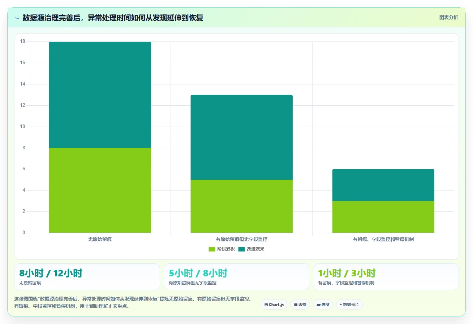Image resolution: width=473 pixels, height=324 pixels.
Task: Click the 8小时 / 12小时 data card
Action: click(x=87, y=277)
